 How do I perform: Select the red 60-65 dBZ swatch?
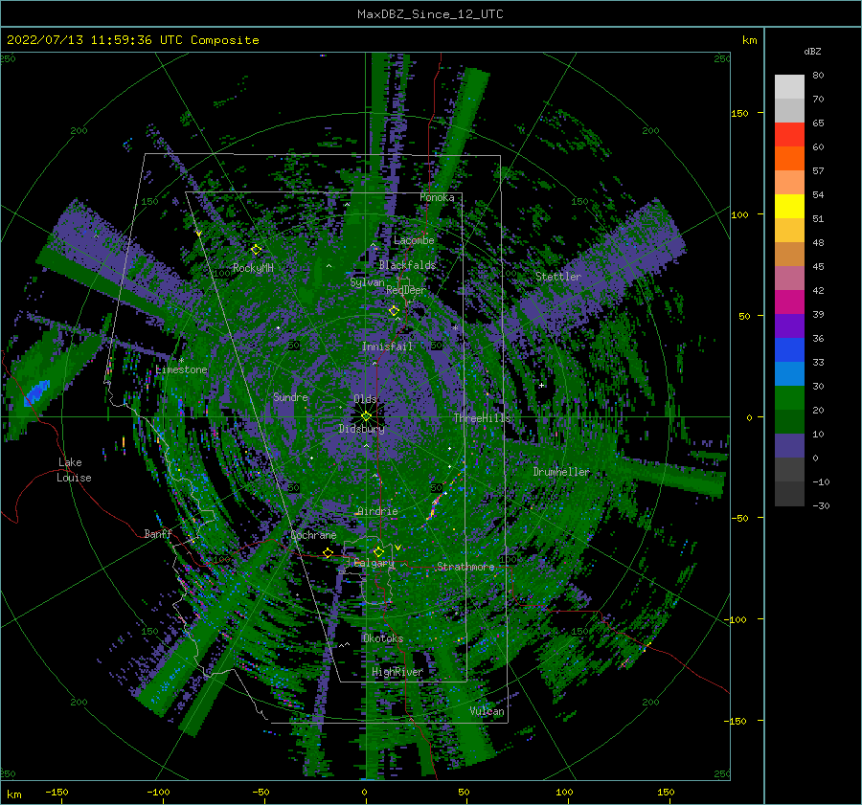789,135
